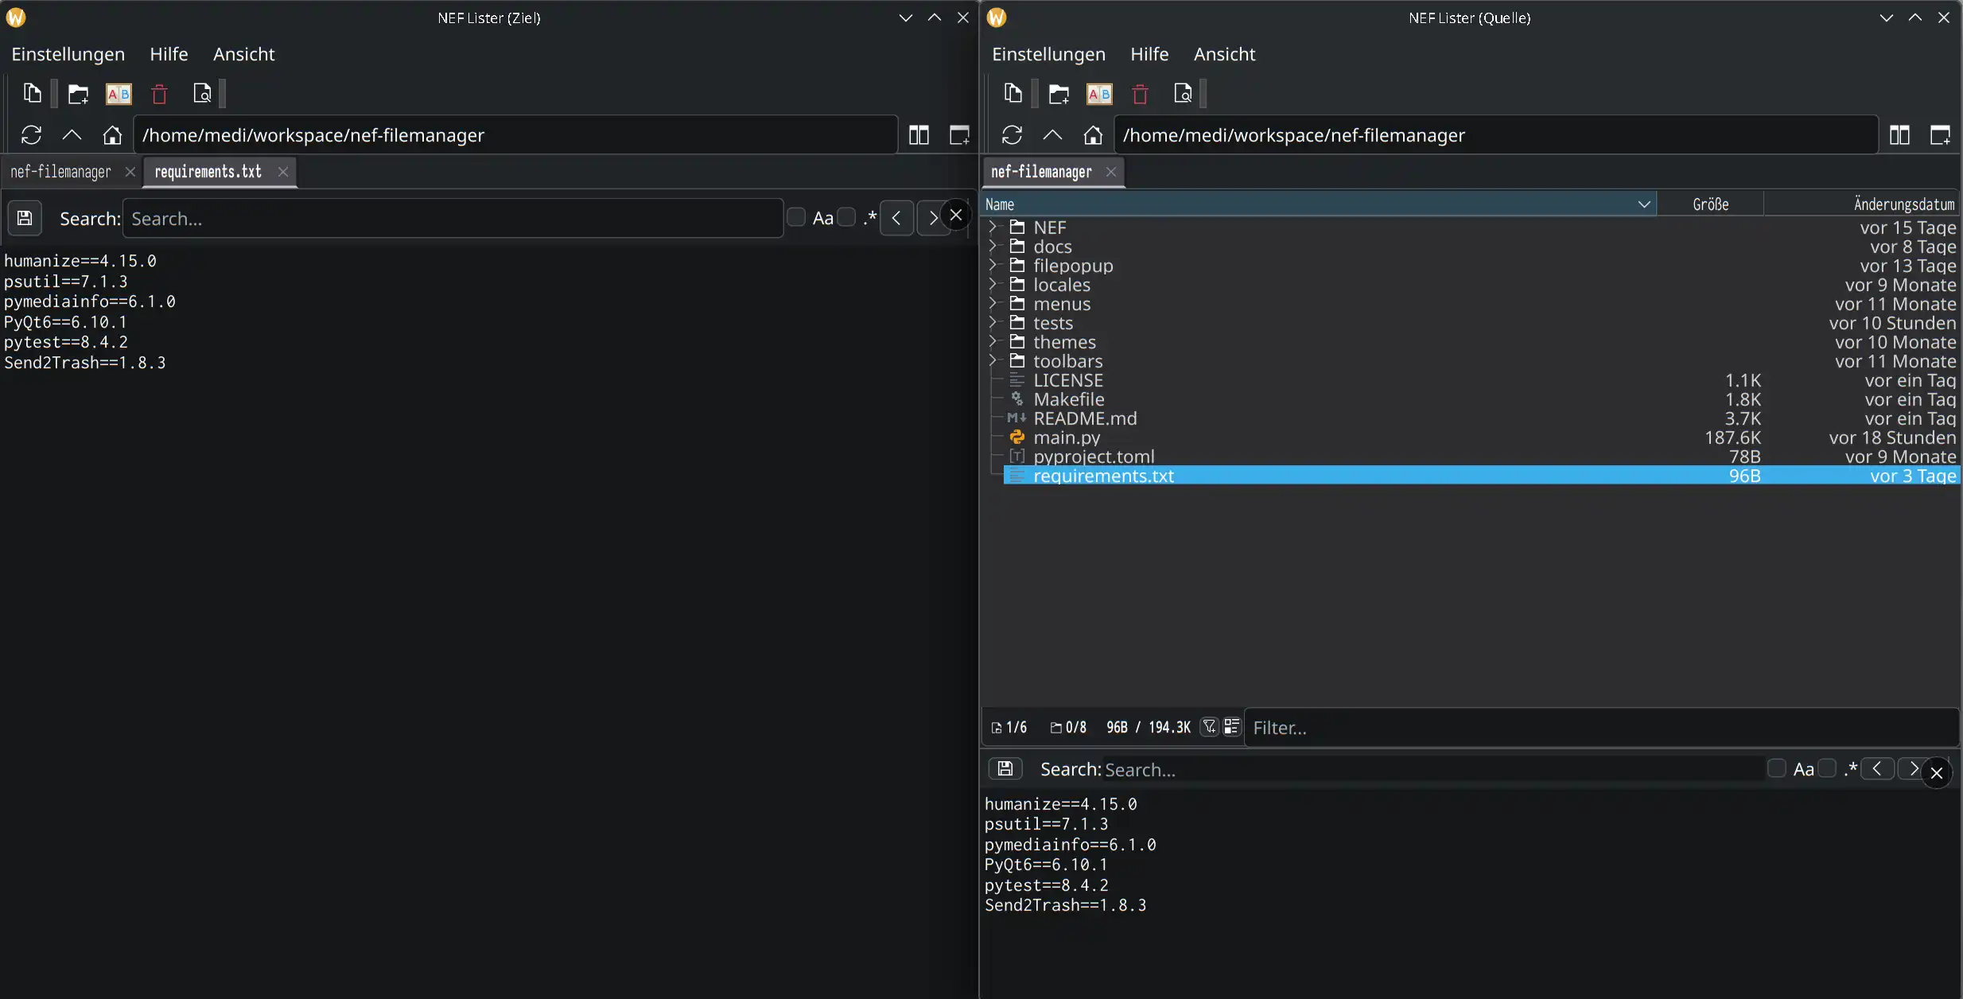This screenshot has height=999, width=1963.
Task: Toggle Aa case checkbox in bottom right search
Action: point(1776,768)
